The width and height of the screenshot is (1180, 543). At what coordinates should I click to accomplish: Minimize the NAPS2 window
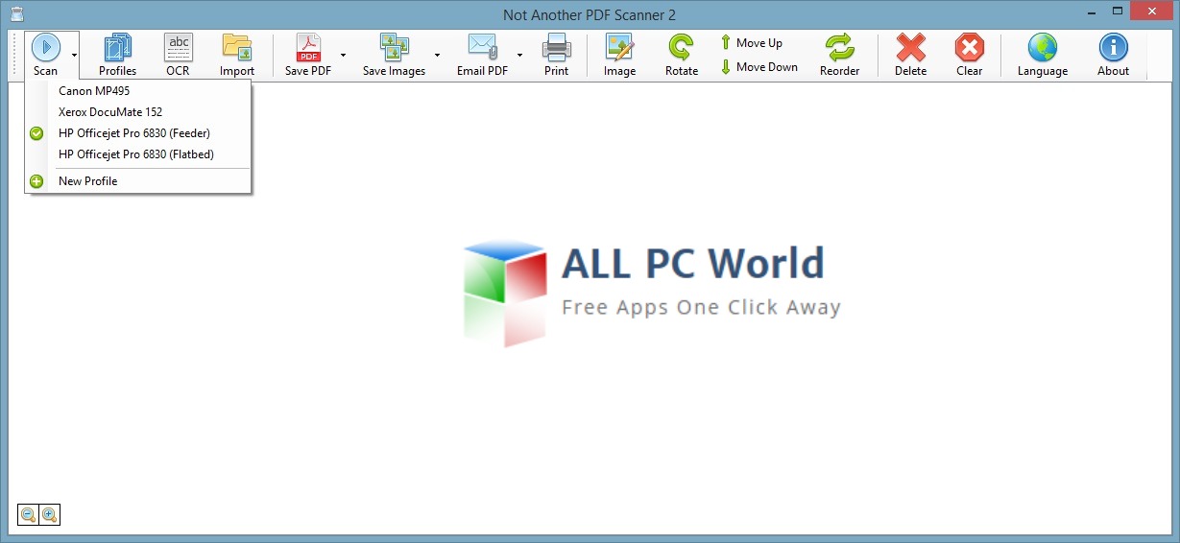pos(1093,12)
